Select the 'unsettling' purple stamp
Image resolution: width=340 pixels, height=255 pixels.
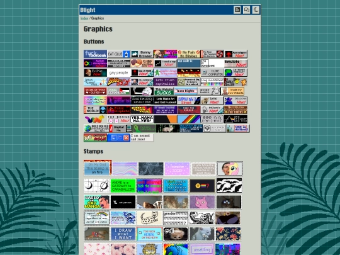click(201, 249)
